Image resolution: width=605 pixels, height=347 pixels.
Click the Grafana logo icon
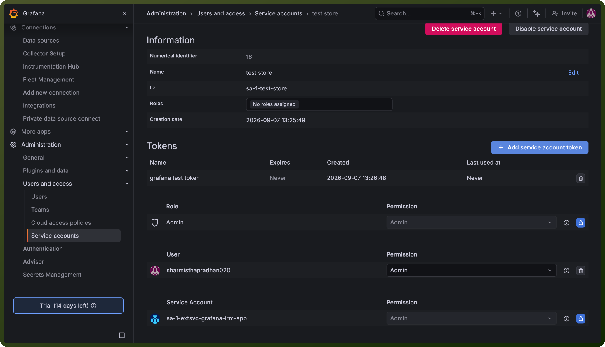coord(13,13)
